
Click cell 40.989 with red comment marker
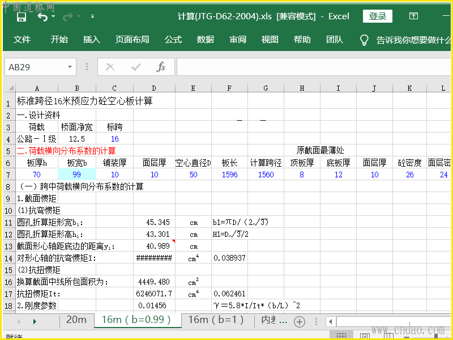pos(154,246)
